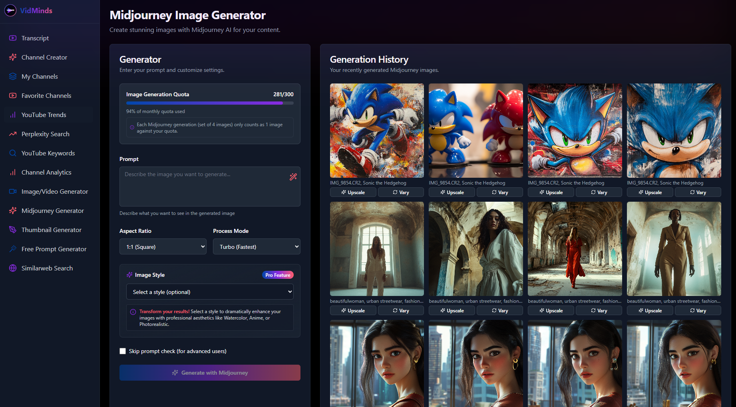Expand the Select a style dropdown
The image size is (736, 407).
coord(210,292)
